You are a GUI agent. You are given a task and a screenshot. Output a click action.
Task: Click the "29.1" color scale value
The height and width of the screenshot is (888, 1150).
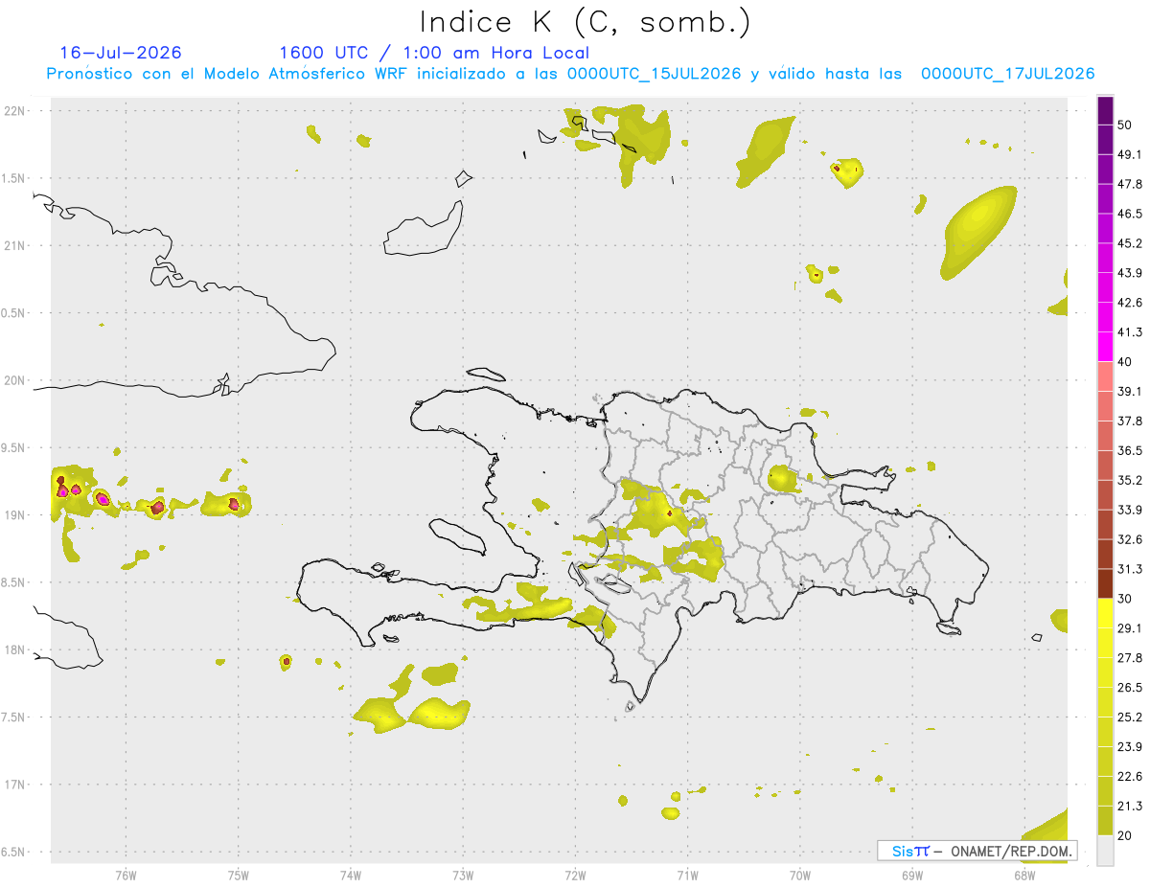click(1131, 628)
